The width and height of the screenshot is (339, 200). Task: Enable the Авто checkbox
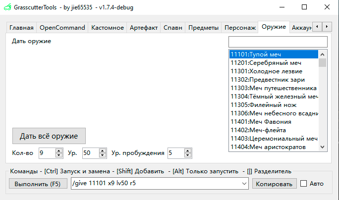(304, 184)
